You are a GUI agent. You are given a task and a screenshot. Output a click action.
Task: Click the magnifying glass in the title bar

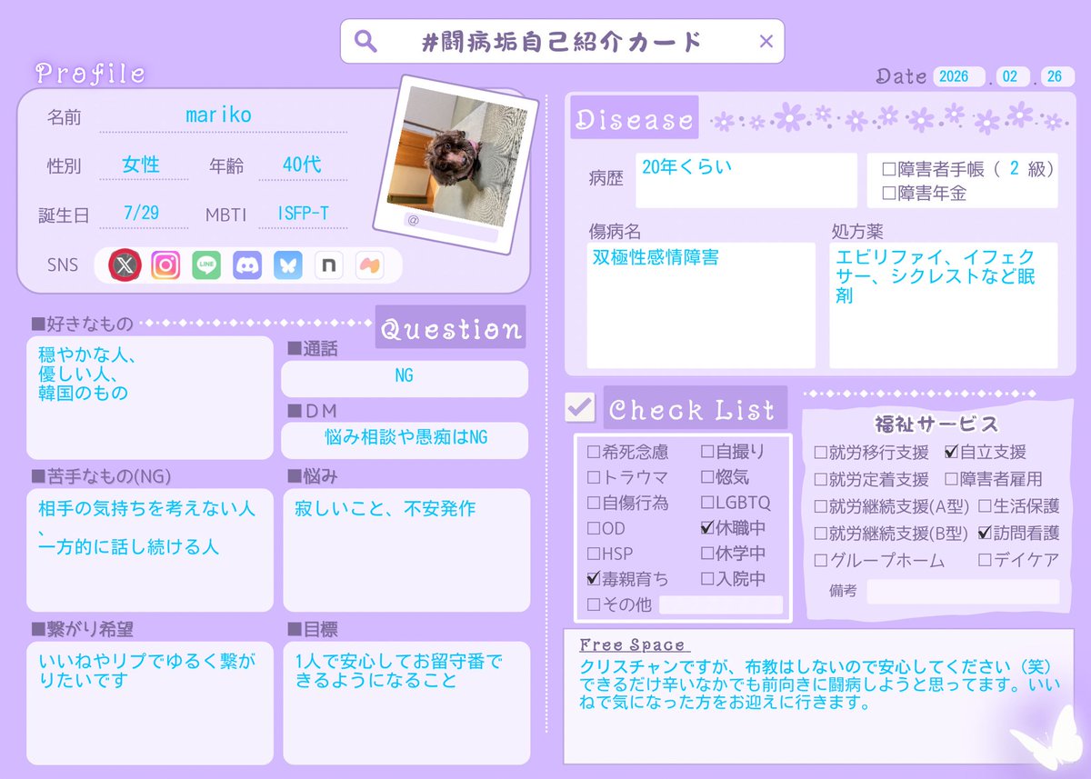tap(365, 41)
